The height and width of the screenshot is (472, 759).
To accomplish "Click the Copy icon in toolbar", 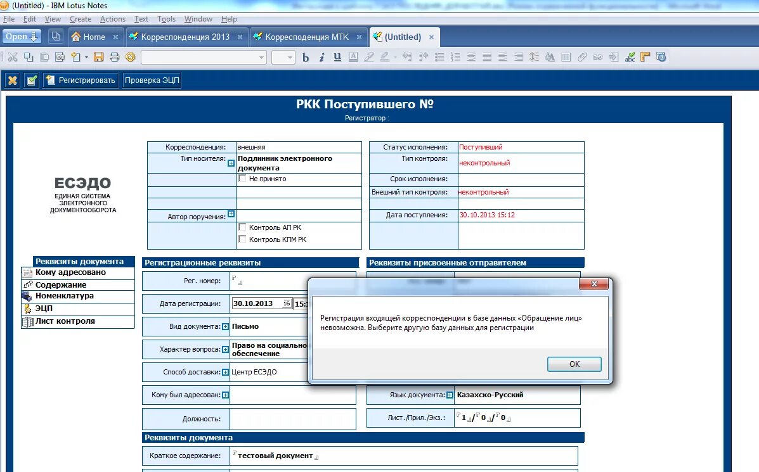I will [29, 57].
